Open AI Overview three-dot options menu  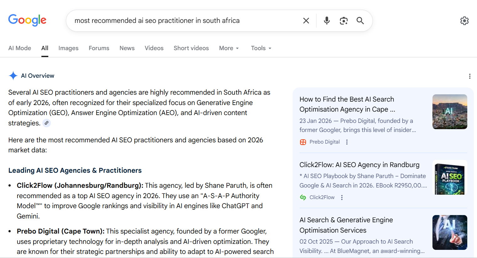469,76
